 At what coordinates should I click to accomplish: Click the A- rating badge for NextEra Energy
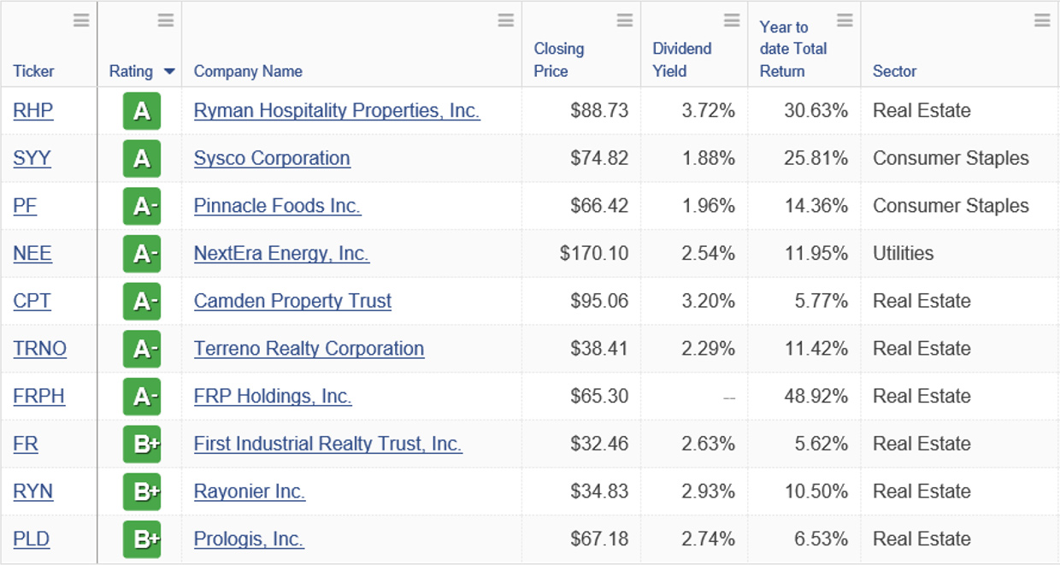tap(142, 254)
